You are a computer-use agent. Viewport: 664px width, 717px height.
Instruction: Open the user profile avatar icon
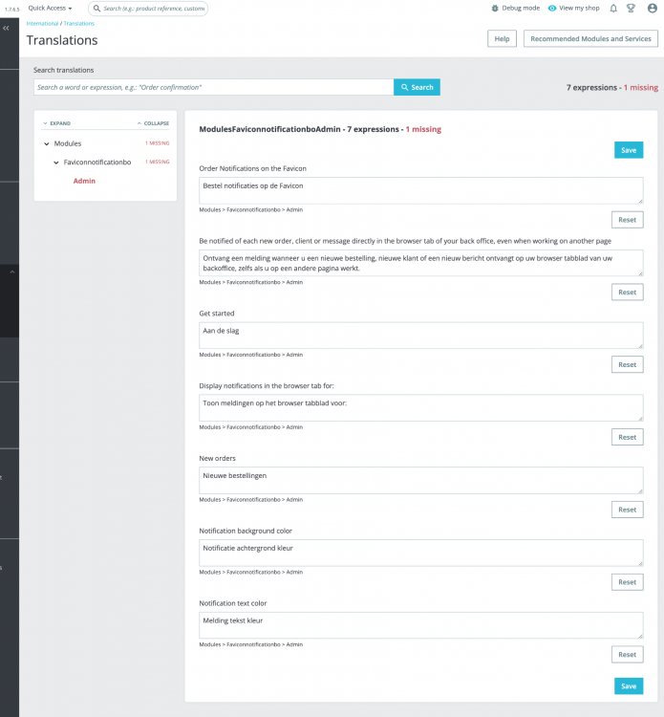click(x=653, y=9)
